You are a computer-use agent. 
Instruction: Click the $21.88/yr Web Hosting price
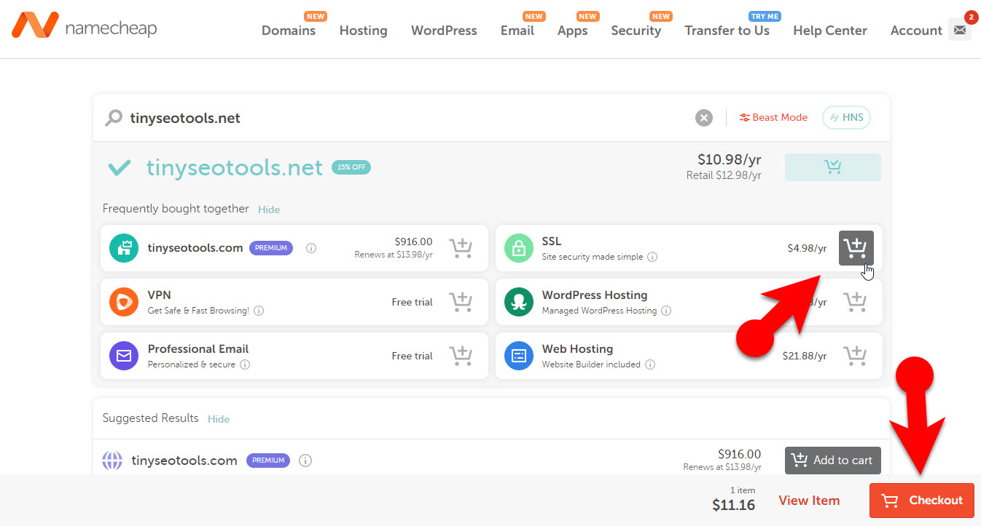(x=805, y=356)
